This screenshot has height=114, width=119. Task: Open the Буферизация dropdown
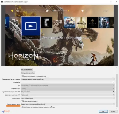tap(68, 98)
